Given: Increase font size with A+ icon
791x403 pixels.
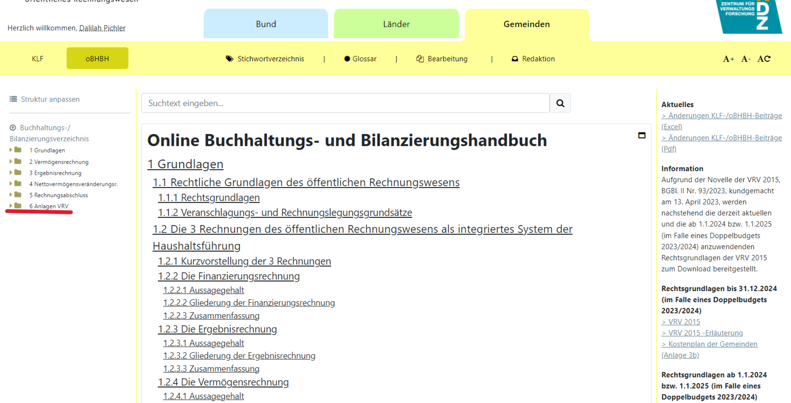Looking at the screenshot, I should 728,59.
